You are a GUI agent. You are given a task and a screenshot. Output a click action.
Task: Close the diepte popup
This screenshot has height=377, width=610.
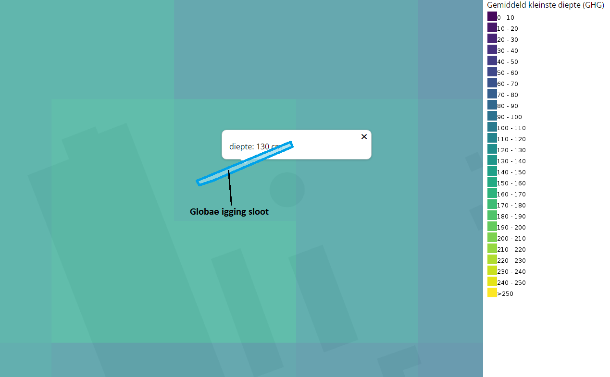pyautogui.click(x=364, y=137)
